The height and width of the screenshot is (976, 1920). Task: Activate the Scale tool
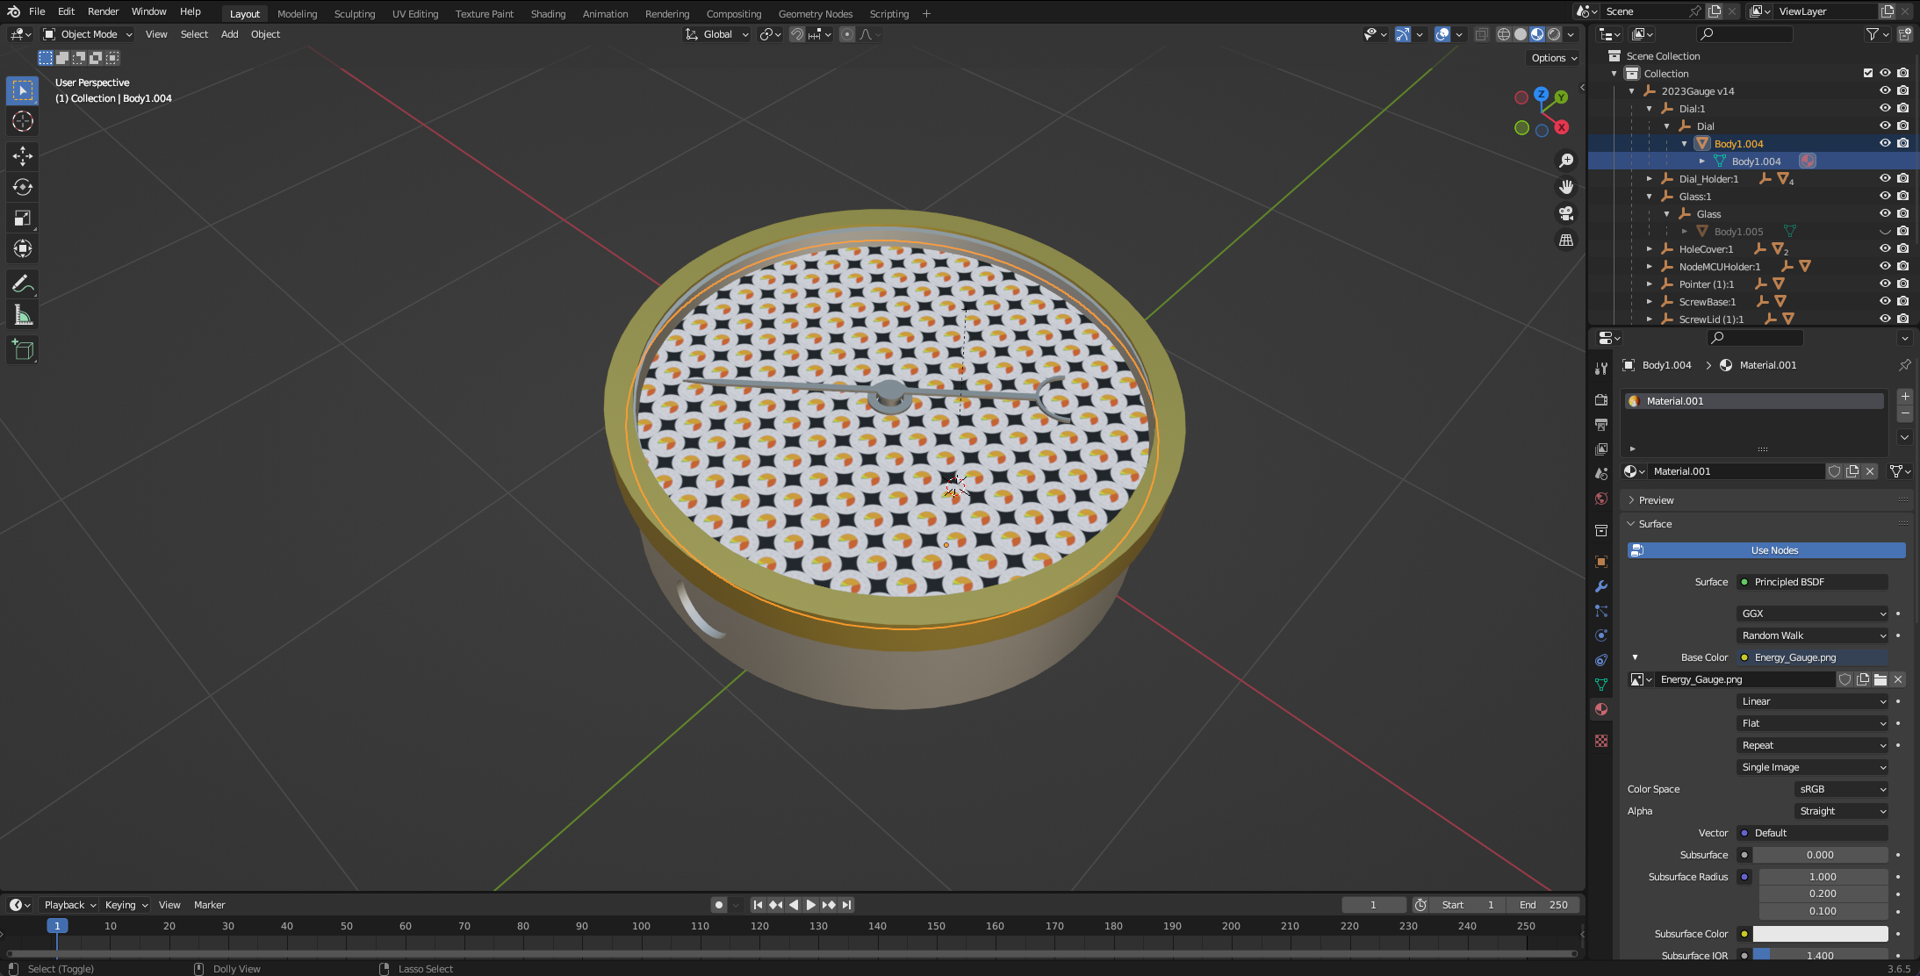(23, 218)
